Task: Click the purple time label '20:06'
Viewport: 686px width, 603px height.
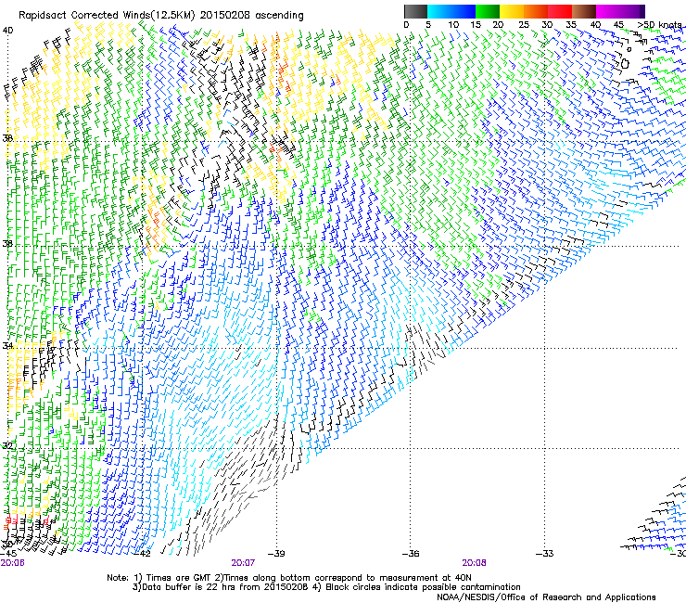Action: [x=13, y=563]
